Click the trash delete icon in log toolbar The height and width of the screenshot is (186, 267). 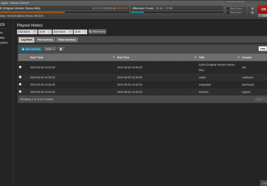coord(61,49)
